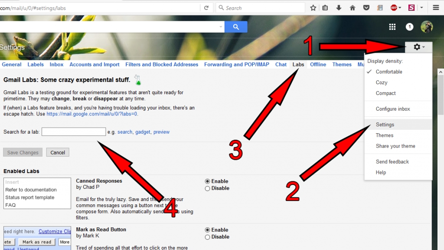
Task: Click the vertical scrollbar thumb
Action: pos(441,95)
